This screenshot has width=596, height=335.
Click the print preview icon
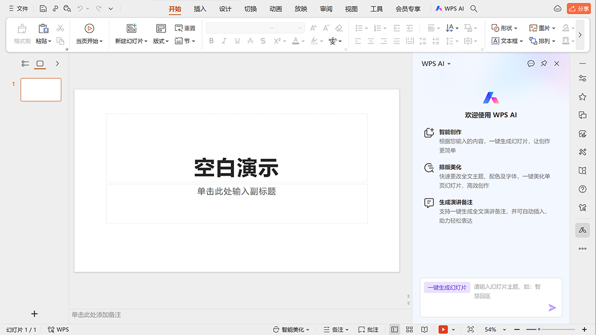coord(67,8)
